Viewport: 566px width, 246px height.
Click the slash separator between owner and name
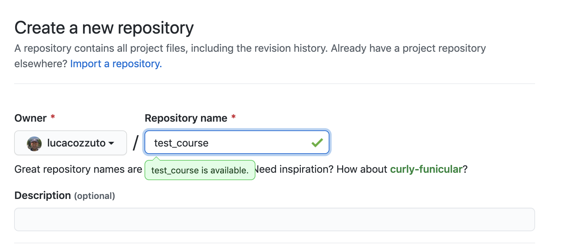(x=135, y=143)
